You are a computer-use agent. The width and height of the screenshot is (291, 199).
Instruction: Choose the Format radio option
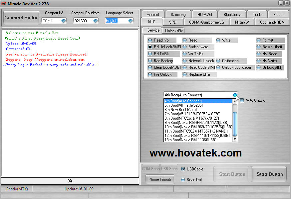coord(259,40)
